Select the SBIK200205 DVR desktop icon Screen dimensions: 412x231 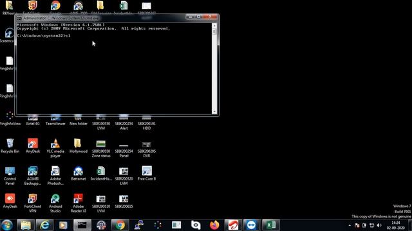click(x=147, y=149)
